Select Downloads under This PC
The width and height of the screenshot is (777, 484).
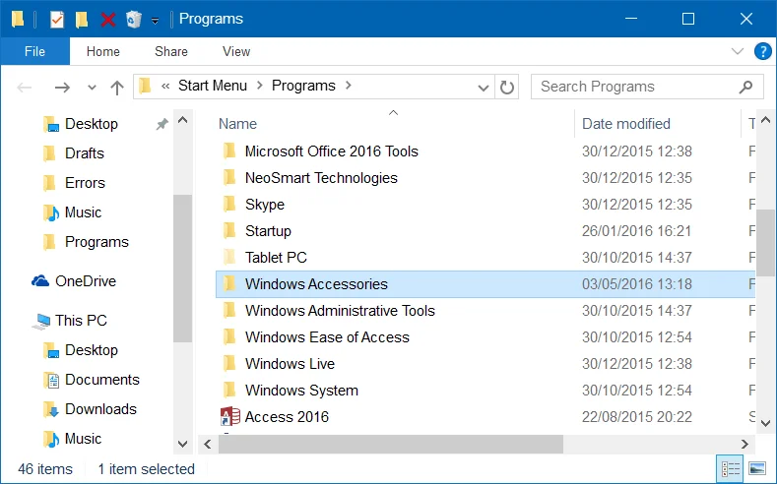click(x=100, y=409)
